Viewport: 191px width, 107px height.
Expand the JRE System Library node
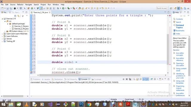5,31
